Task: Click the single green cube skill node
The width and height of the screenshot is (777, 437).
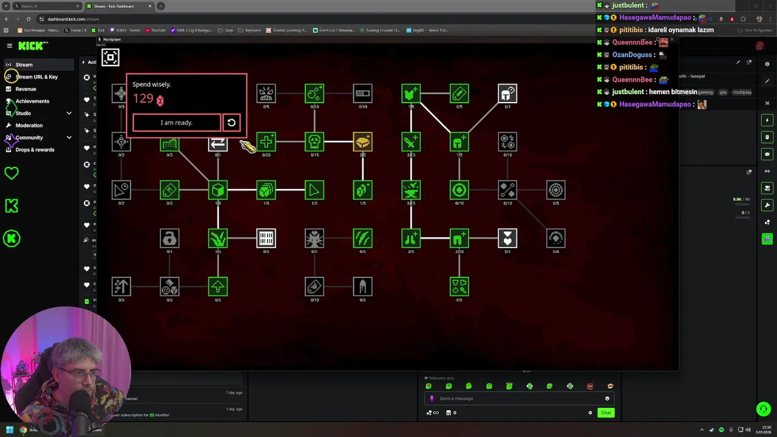Action: click(218, 190)
